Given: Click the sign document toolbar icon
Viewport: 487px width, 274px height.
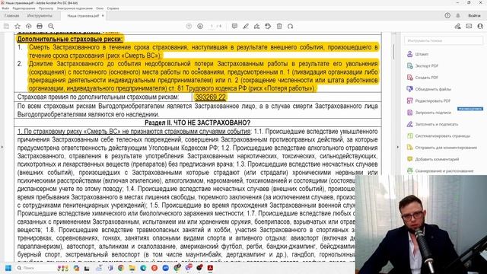Looking at the screenshot, I should tap(257, 27).
